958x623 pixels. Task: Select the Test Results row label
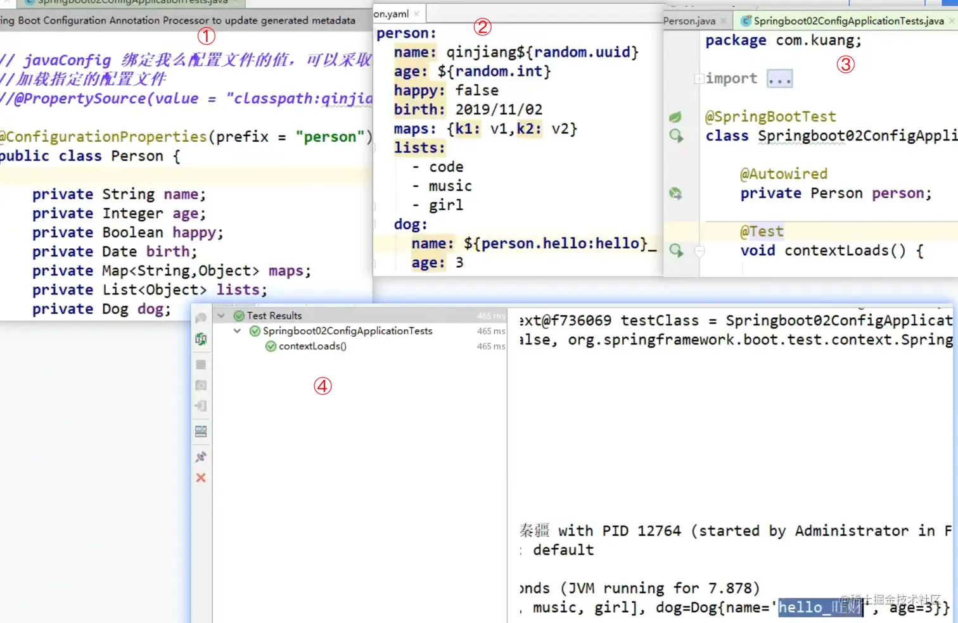coord(274,316)
